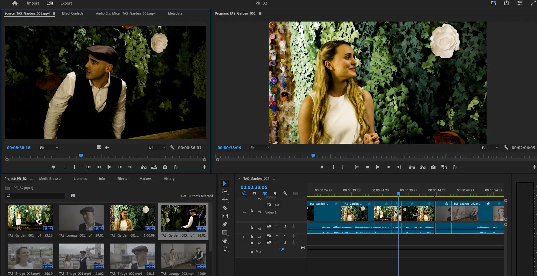
Task: Export frame from Program monitor camera icon
Action: click(x=433, y=167)
